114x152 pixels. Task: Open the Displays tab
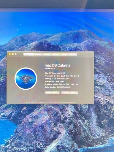coord(38,54)
